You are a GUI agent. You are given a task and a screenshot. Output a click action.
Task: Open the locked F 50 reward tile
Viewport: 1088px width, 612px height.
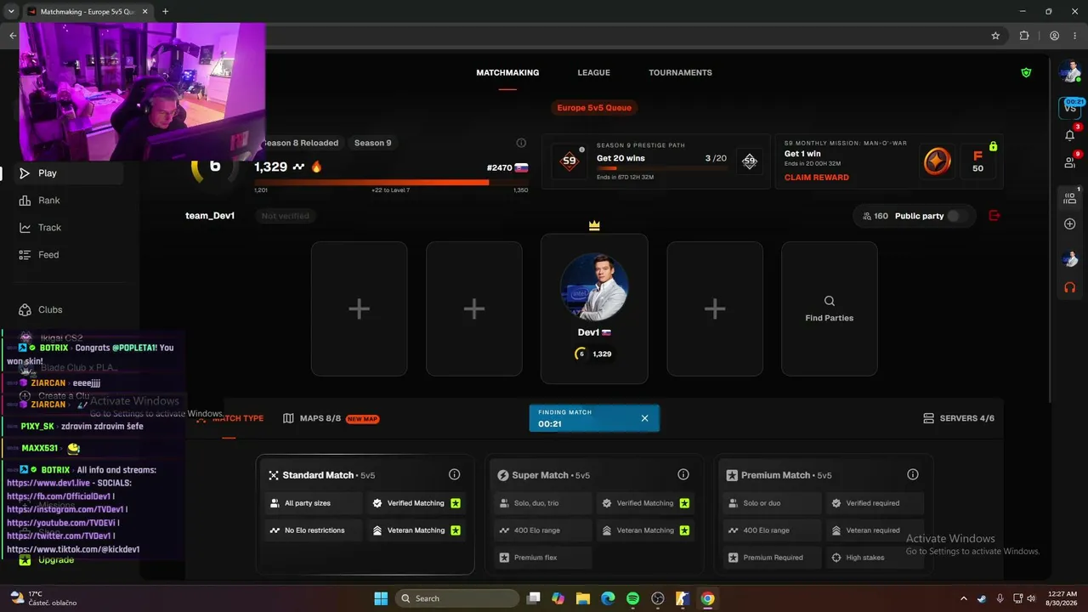point(977,161)
